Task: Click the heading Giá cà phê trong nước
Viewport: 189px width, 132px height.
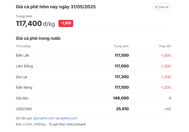Action: tap(38, 38)
